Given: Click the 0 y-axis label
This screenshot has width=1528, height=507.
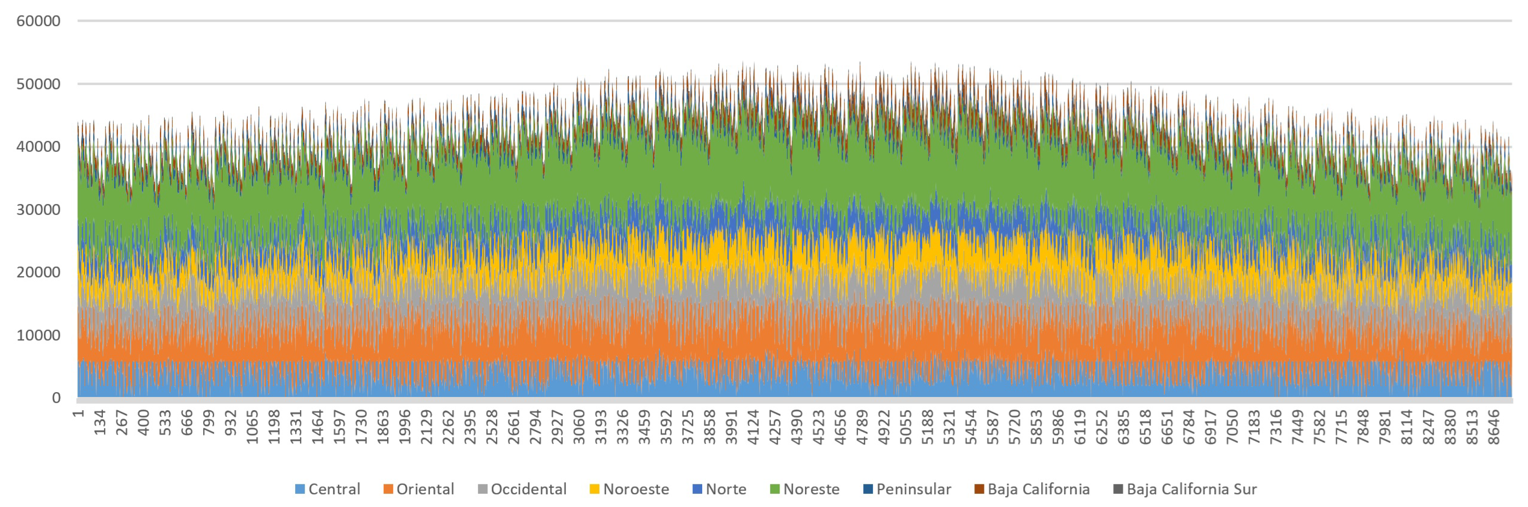Looking at the screenshot, I should point(56,398).
